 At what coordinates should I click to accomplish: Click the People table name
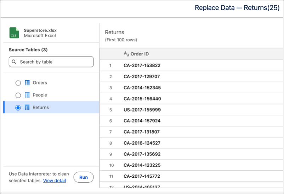click(x=40, y=95)
